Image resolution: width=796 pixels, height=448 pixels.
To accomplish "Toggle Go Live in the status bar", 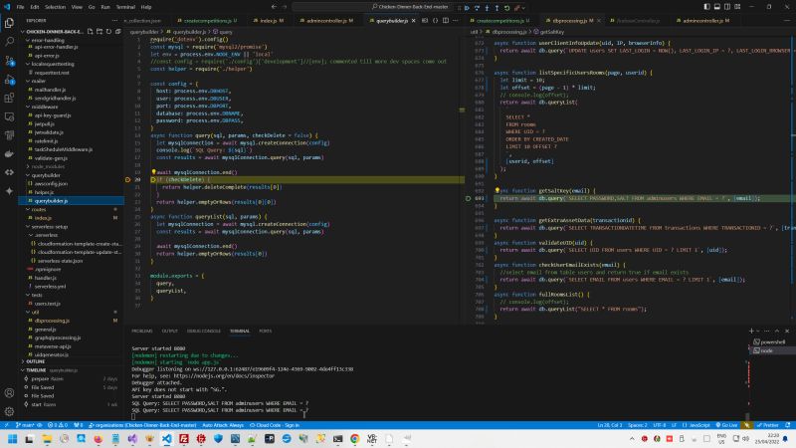I will (726, 425).
